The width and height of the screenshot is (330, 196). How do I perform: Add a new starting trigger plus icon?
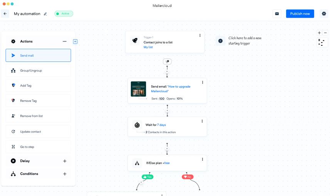pyautogui.click(x=220, y=41)
